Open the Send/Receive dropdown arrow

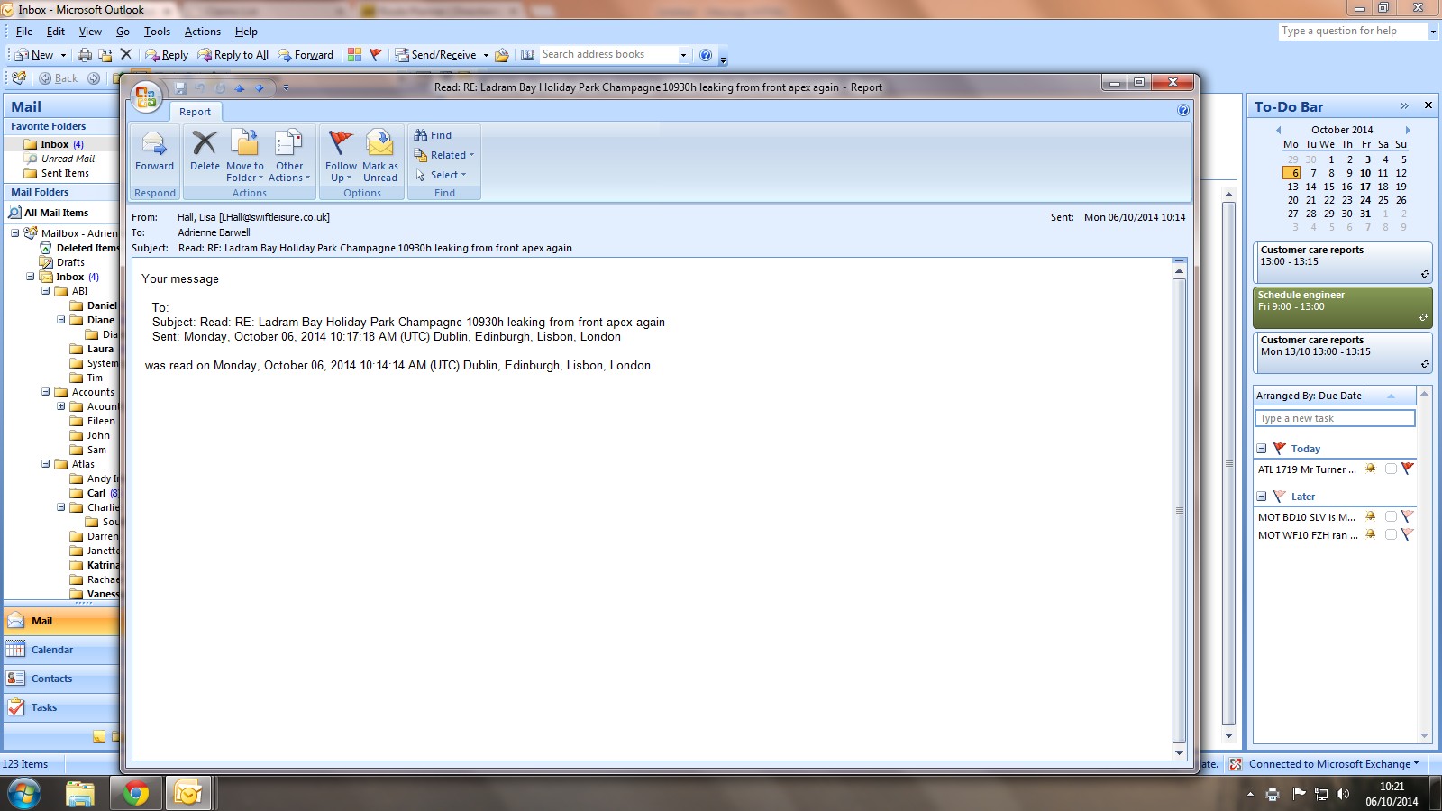(486, 55)
